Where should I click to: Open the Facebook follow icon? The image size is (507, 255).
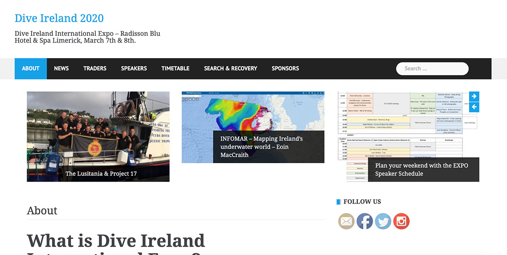pos(365,221)
